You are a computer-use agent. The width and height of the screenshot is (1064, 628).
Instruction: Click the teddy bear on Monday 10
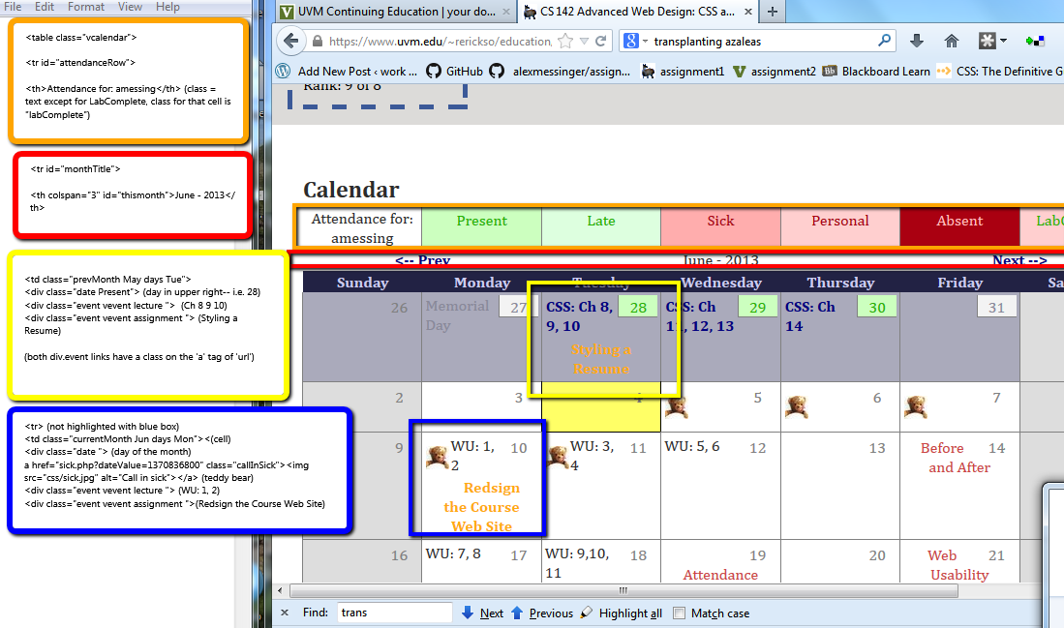click(x=437, y=455)
